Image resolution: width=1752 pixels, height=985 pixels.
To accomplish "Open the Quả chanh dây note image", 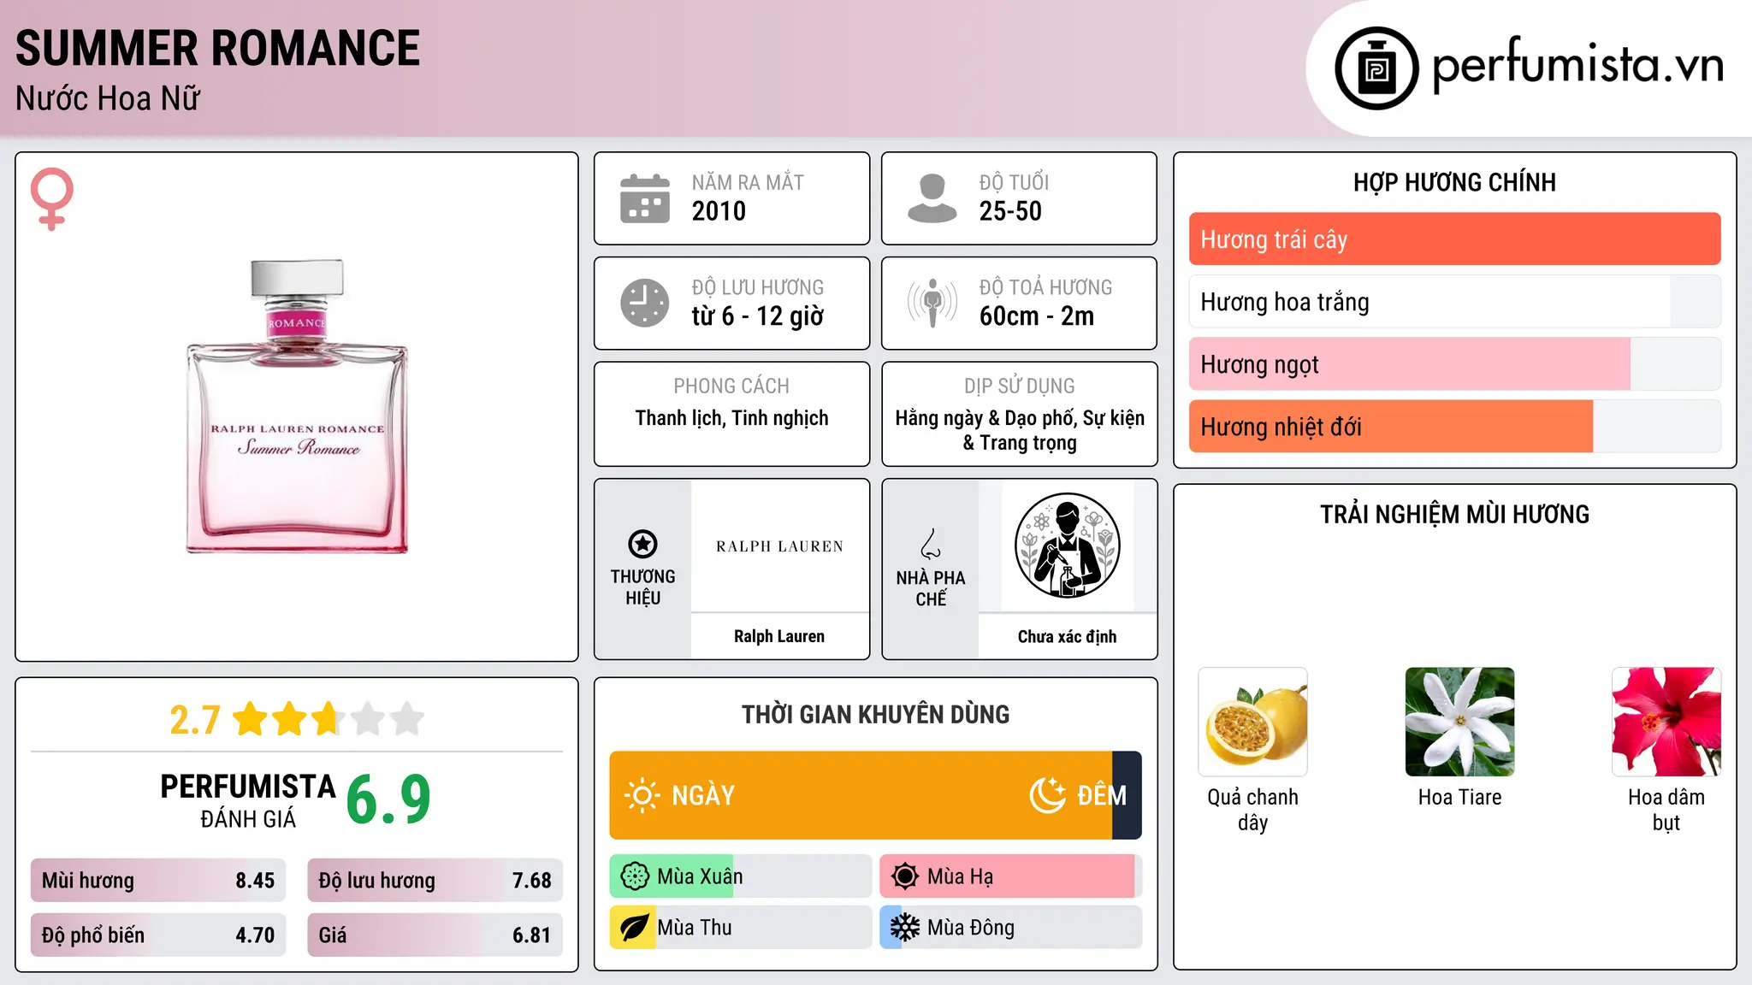I will click(x=1252, y=722).
